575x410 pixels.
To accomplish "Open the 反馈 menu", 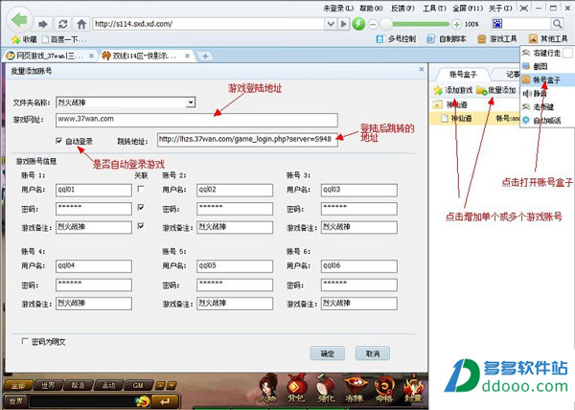I will click(402, 8).
